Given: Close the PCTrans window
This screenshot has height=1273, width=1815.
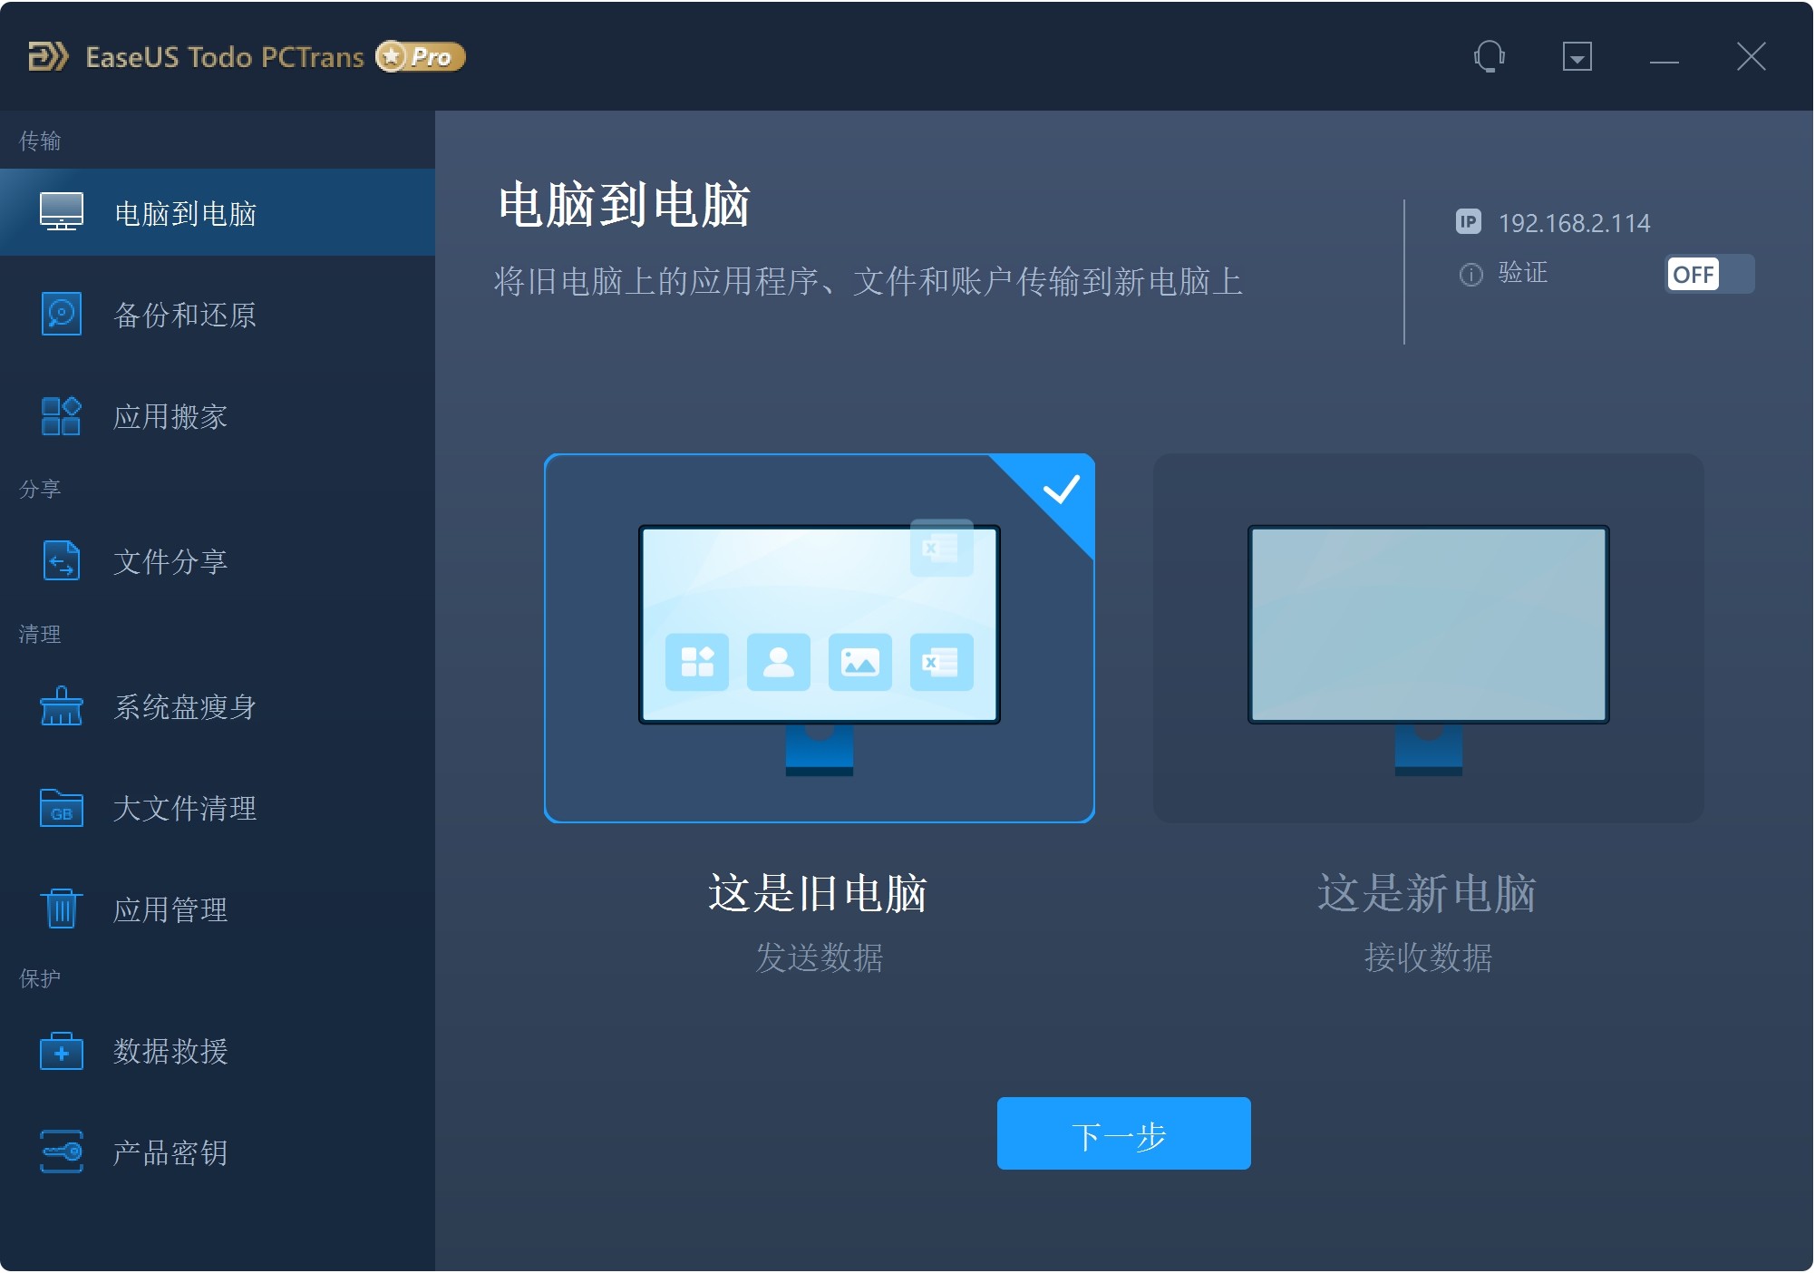Looking at the screenshot, I should tap(1752, 56).
